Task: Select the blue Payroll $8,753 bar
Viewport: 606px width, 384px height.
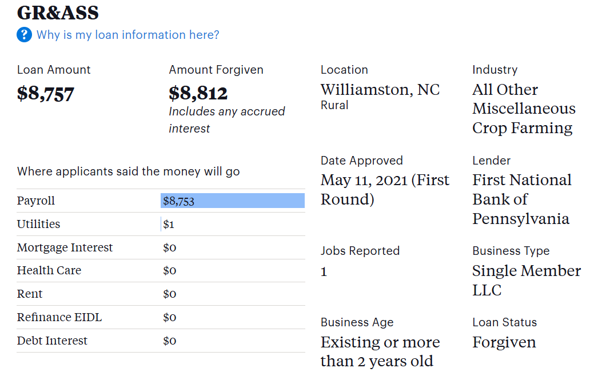Action: pyautogui.click(x=233, y=201)
